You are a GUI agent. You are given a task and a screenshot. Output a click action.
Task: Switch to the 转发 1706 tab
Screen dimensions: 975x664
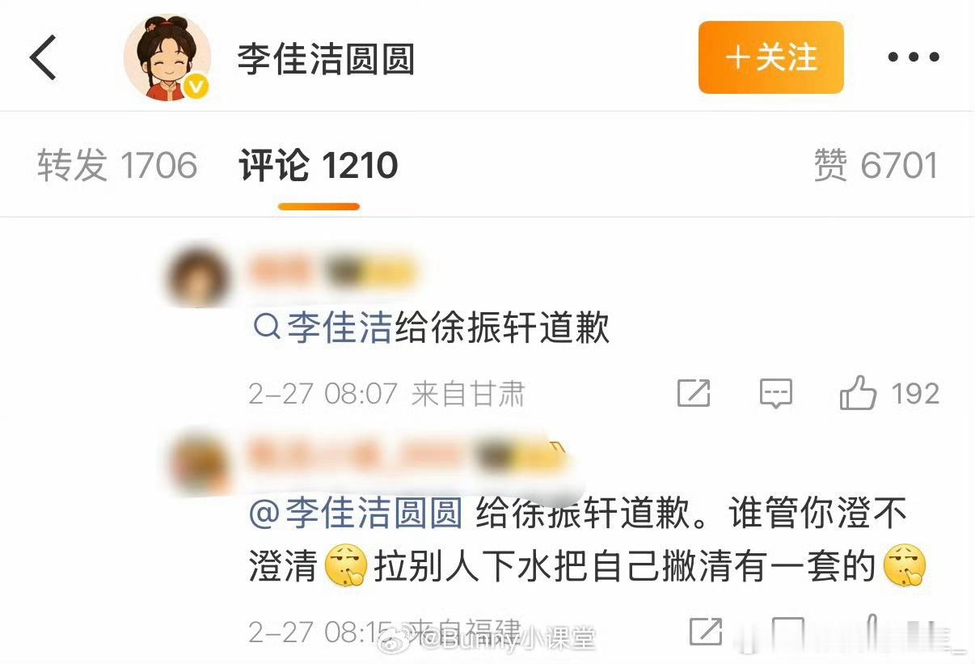tap(117, 166)
